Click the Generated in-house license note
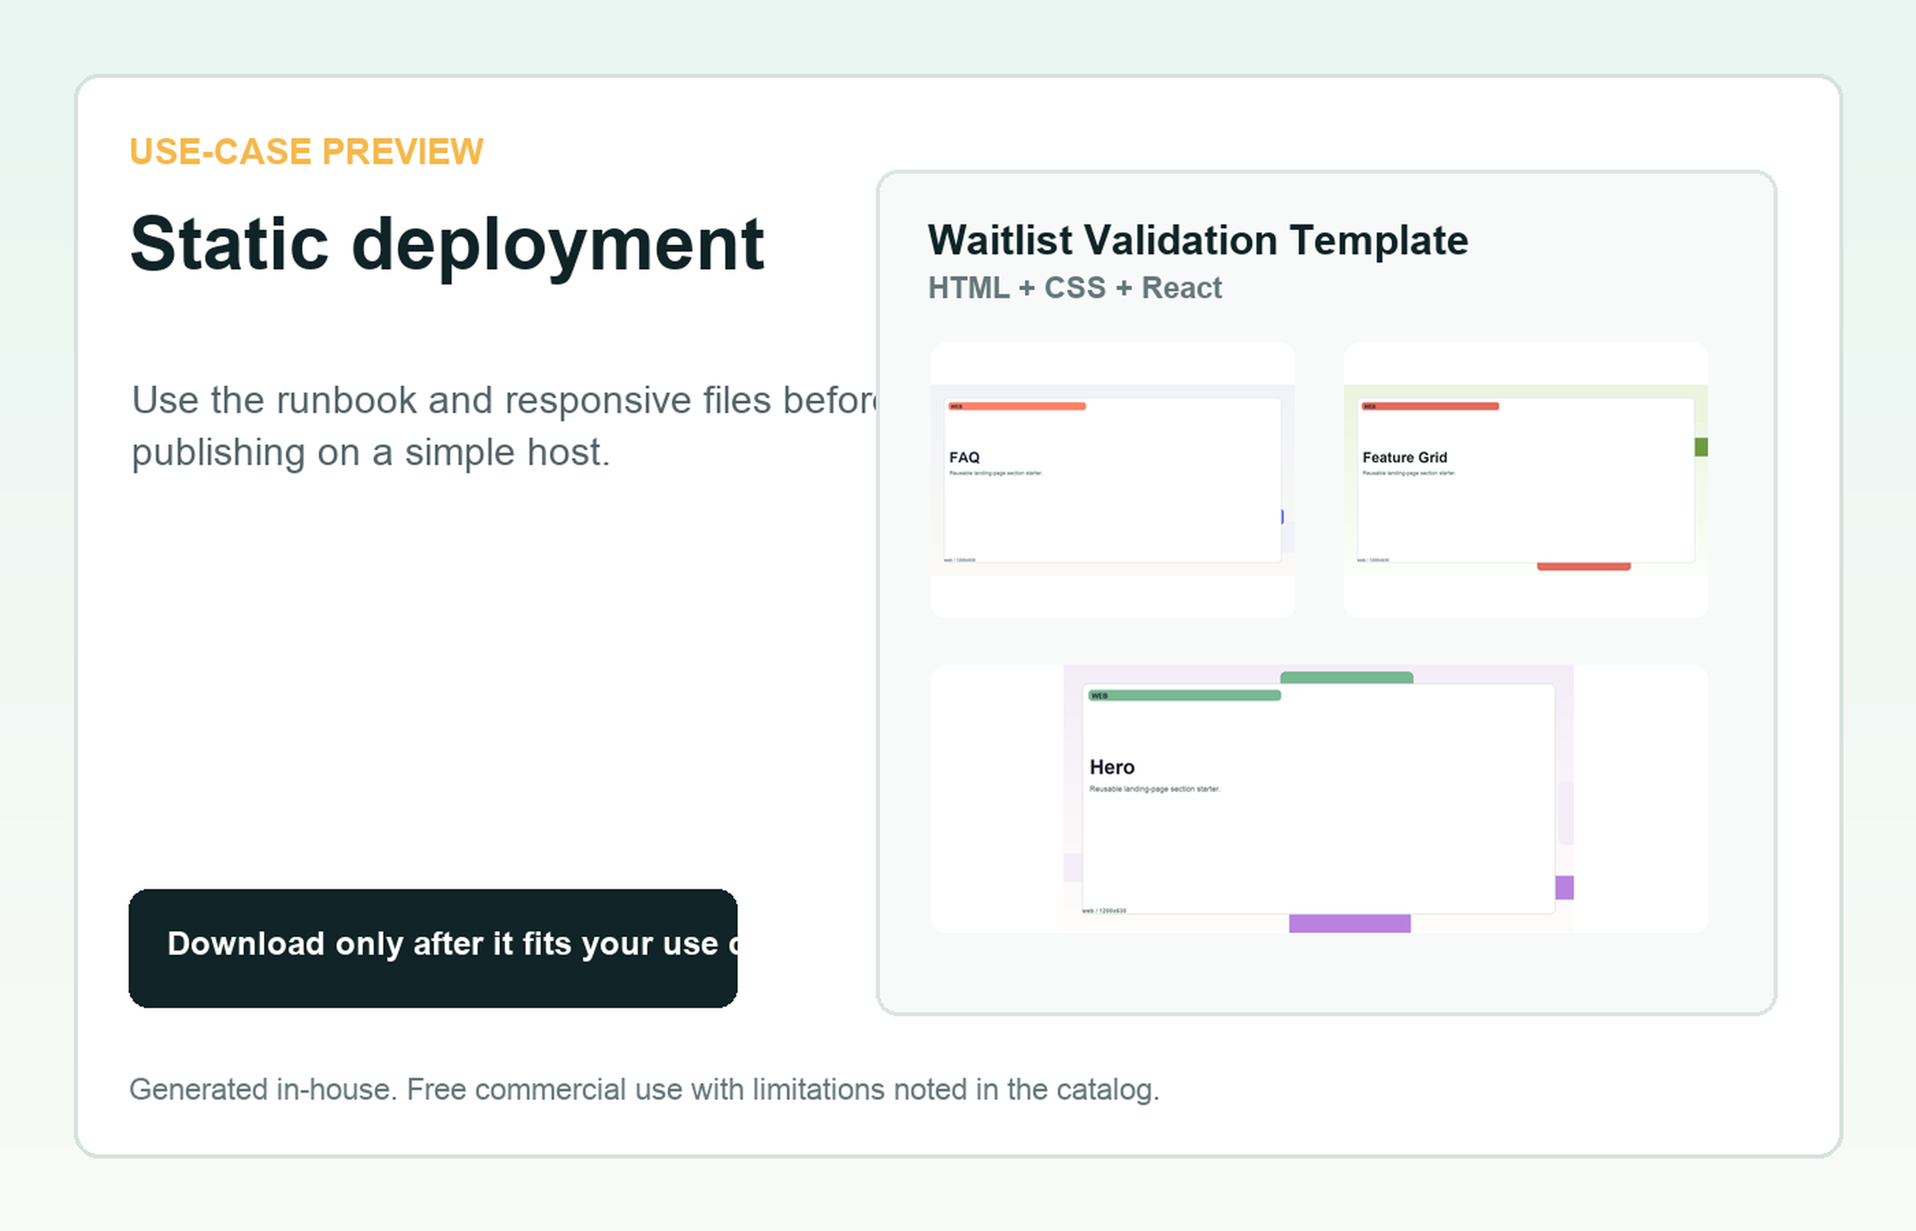This screenshot has height=1231, width=1916. [x=644, y=1089]
